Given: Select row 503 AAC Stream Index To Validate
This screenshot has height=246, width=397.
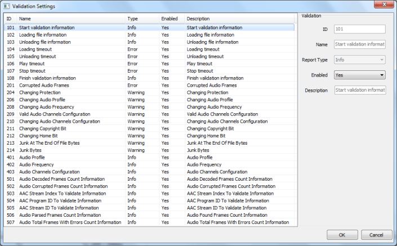Looking at the screenshot, I should point(149,194).
